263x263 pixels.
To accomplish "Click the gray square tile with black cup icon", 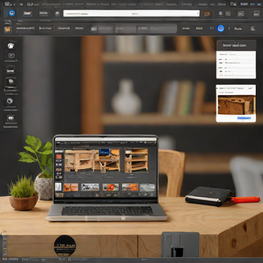I will (180, 245).
